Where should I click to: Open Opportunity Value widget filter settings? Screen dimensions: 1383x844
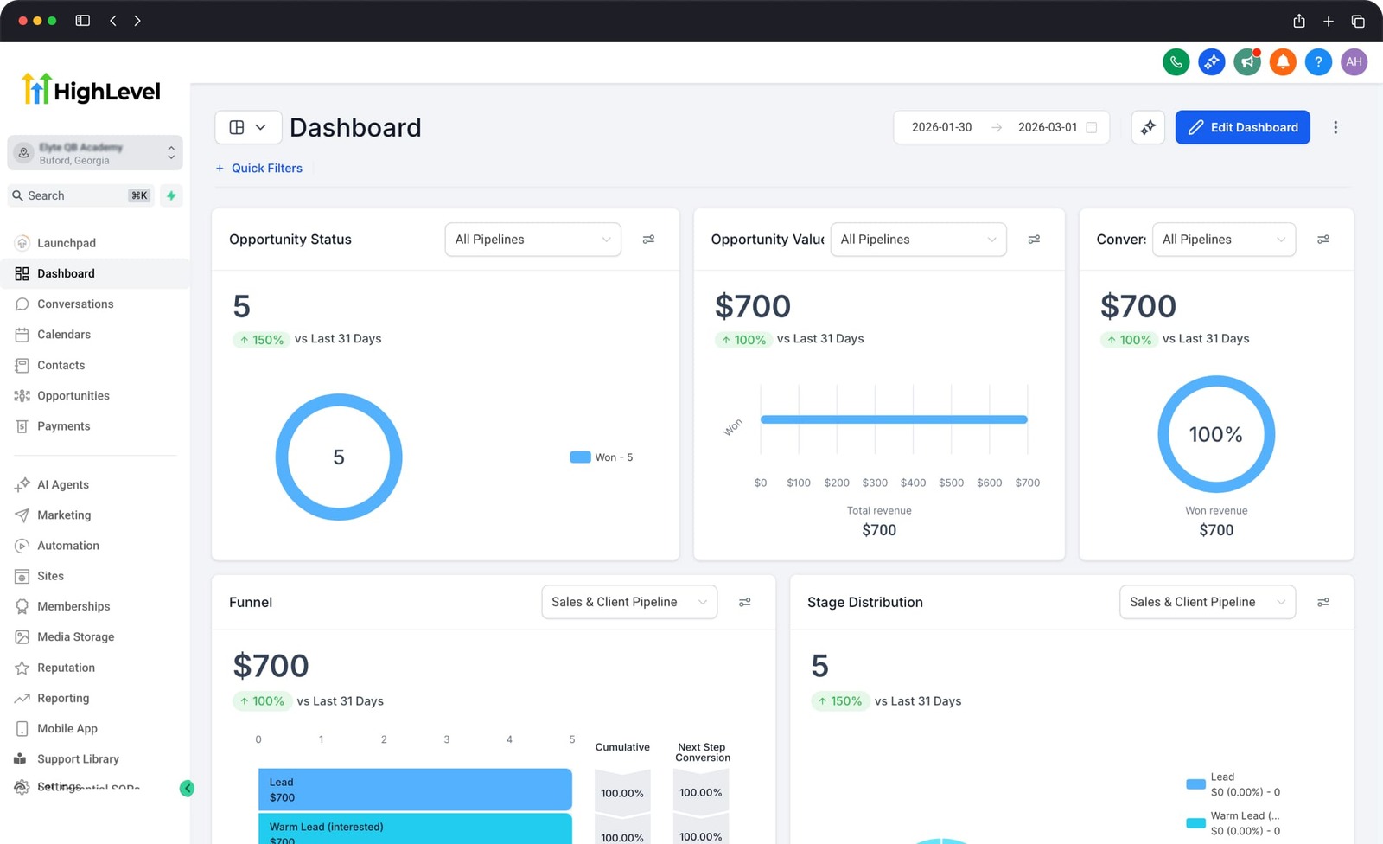pyautogui.click(x=1034, y=240)
